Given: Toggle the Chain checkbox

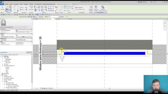Looking at the screenshot, I should (x=40, y=17).
